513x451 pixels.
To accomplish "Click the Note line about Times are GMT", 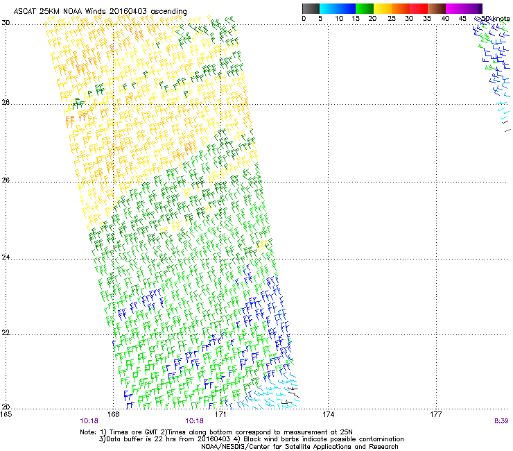I will (216, 432).
